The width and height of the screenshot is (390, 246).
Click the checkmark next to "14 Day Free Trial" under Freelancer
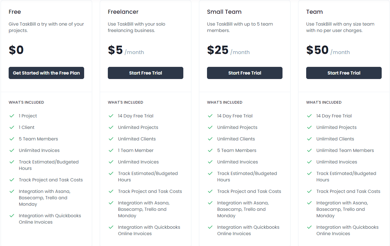111,116
